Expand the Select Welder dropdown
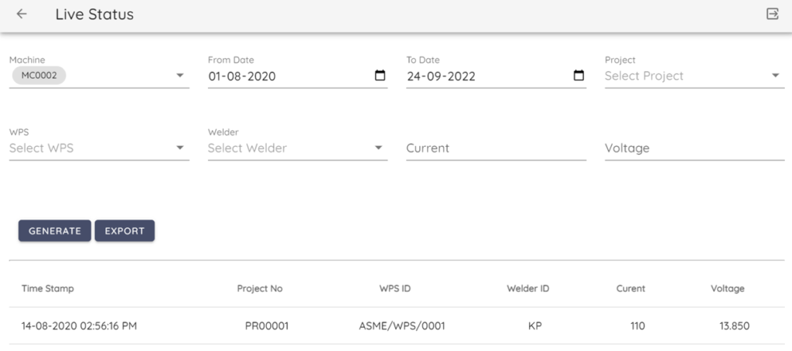This screenshot has height=351, width=792. 297,148
